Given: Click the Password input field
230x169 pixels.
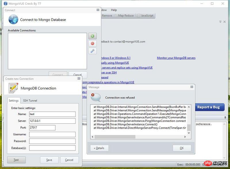Looking at the screenshot, I should (x=52, y=141).
